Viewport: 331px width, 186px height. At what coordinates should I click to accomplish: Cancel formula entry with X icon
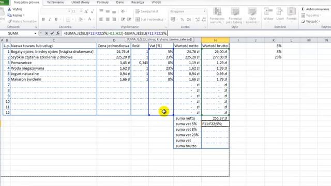coord(47,33)
